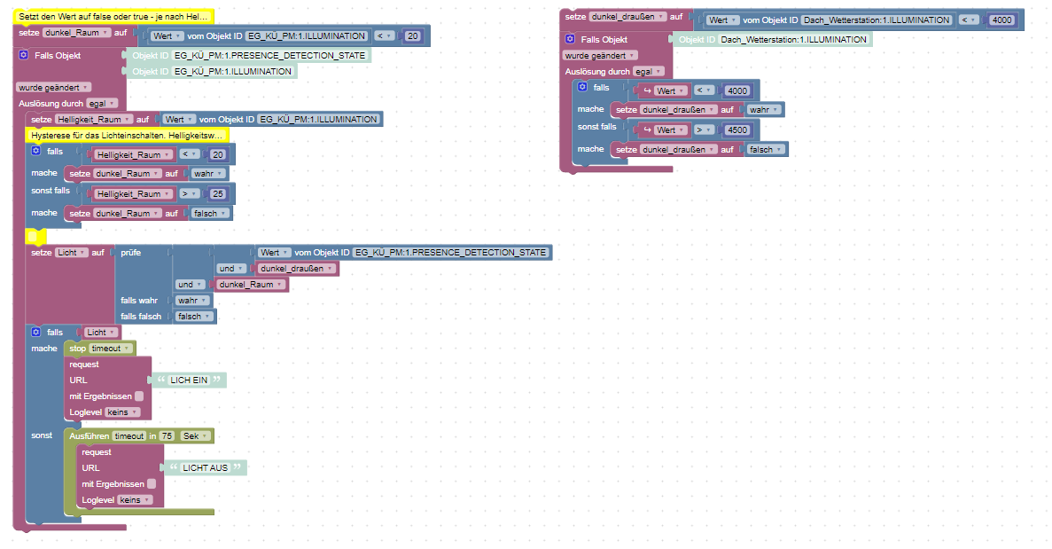Image resolution: width=1052 pixels, height=549 pixels.
Task: Open falls falsch value dropdown in prüfe block
Action: pyautogui.click(x=194, y=316)
